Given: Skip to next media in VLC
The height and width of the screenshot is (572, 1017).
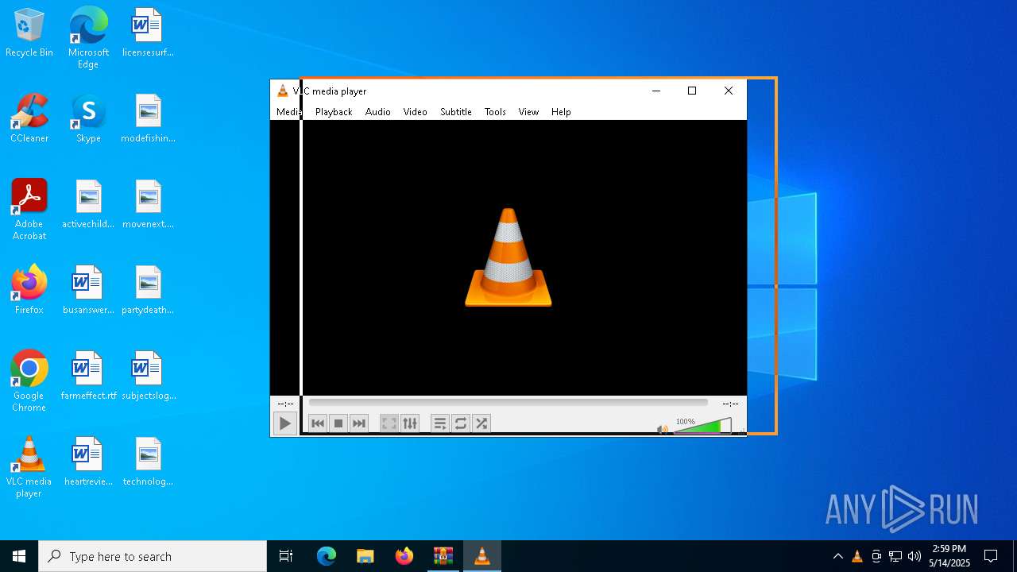Looking at the screenshot, I should (359, 423).
